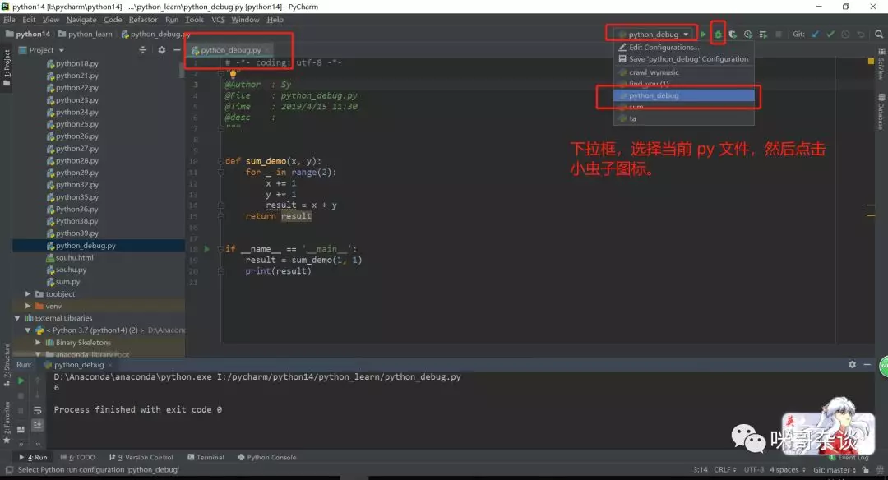
Task: Expand the toobject folder
Action: [28, 293]
